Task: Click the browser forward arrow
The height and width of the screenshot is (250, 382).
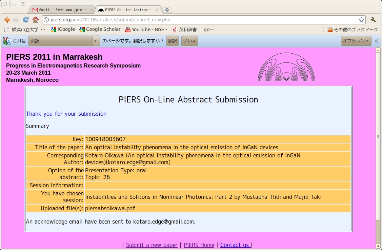Action: [x=16, y=20]
